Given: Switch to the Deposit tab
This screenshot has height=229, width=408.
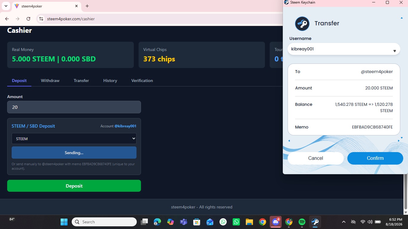Looking at the screenshot, I should click(19, 81).
